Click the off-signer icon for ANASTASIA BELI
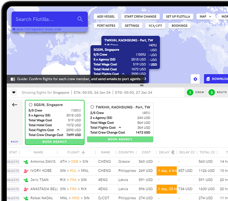Viewport: 228px width, 201px height. click(x=26, y=189)
